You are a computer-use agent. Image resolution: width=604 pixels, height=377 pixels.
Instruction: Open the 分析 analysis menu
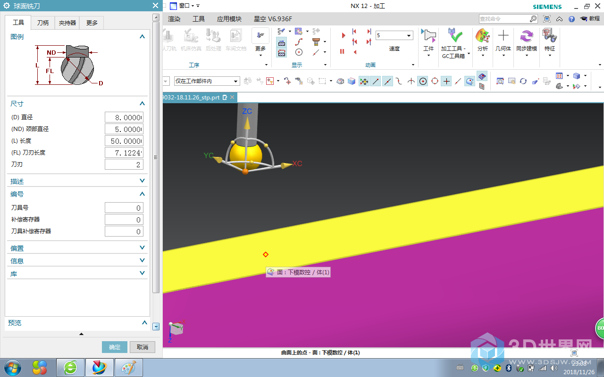click(x=483, y=42)
